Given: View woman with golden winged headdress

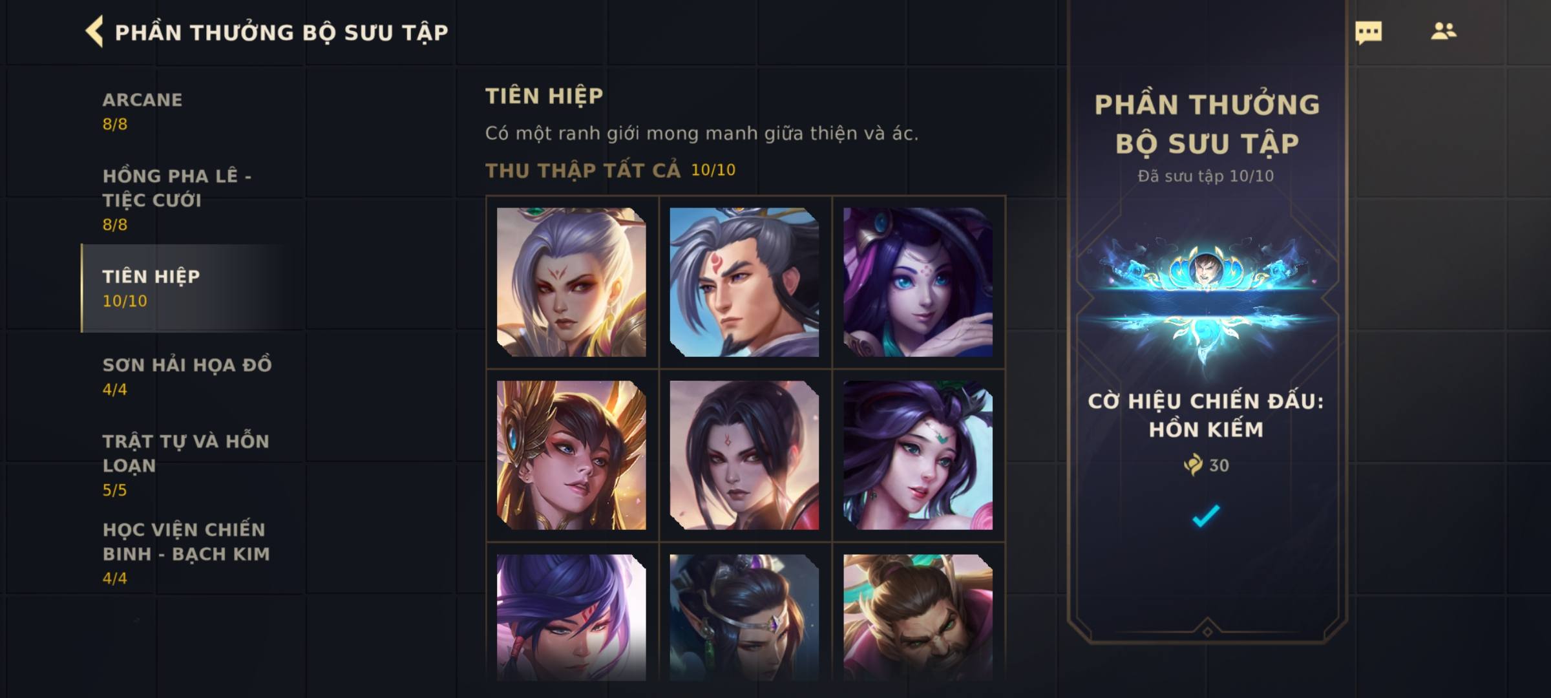Looking at the screenshot, I should point(571,455).
